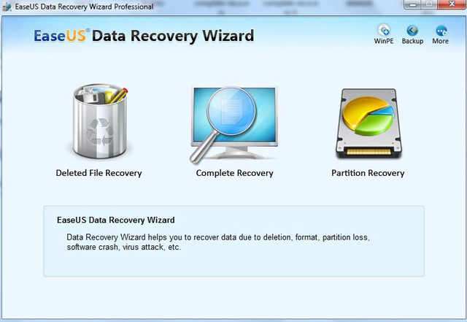Click the Backup text label
This screenshot has width=467, height=322.
412,41
